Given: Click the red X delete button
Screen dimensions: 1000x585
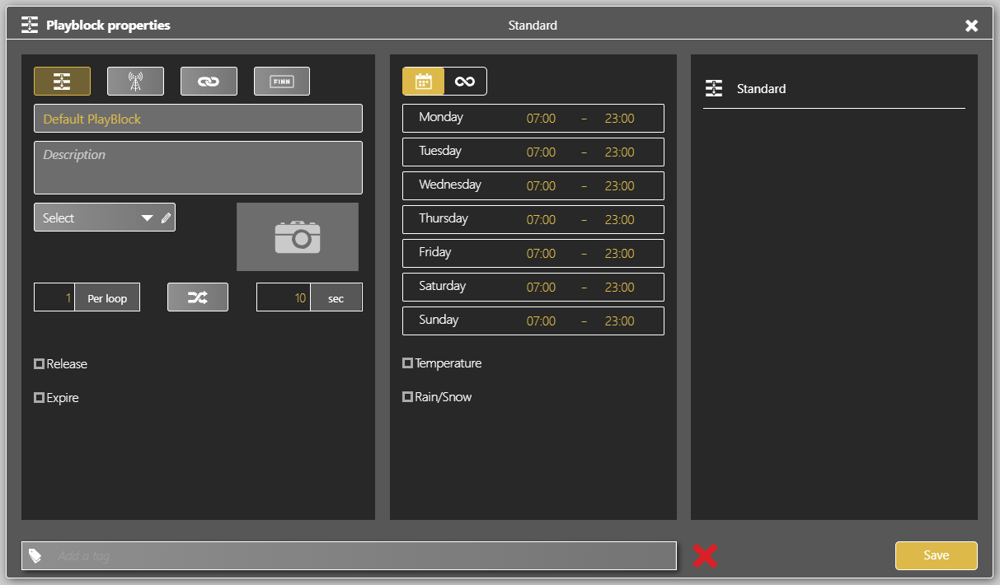Looking at the screenshot, I should click(705, 556).
